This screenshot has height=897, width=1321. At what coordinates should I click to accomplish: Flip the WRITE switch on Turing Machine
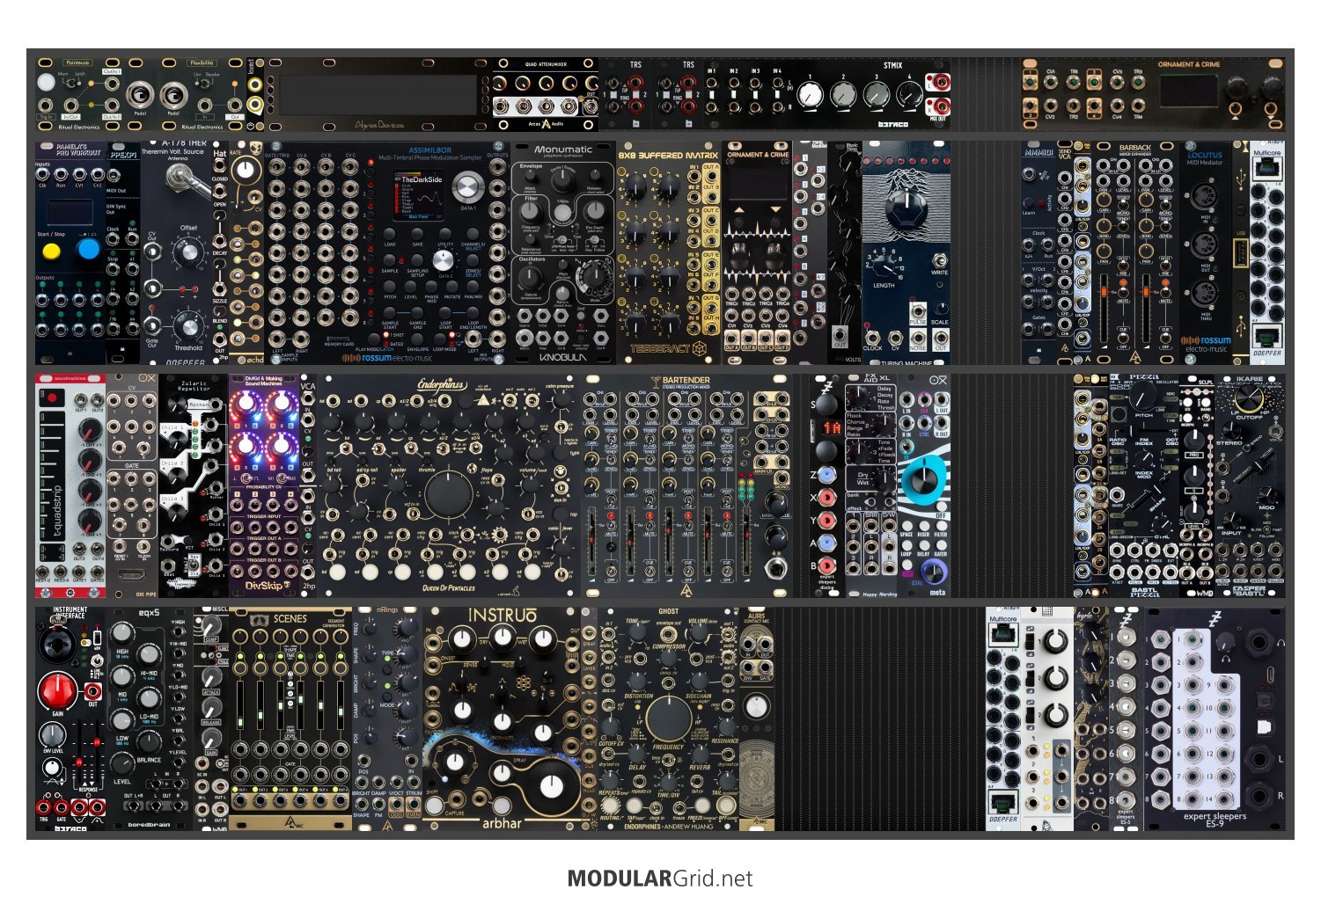tap(940, 261)
